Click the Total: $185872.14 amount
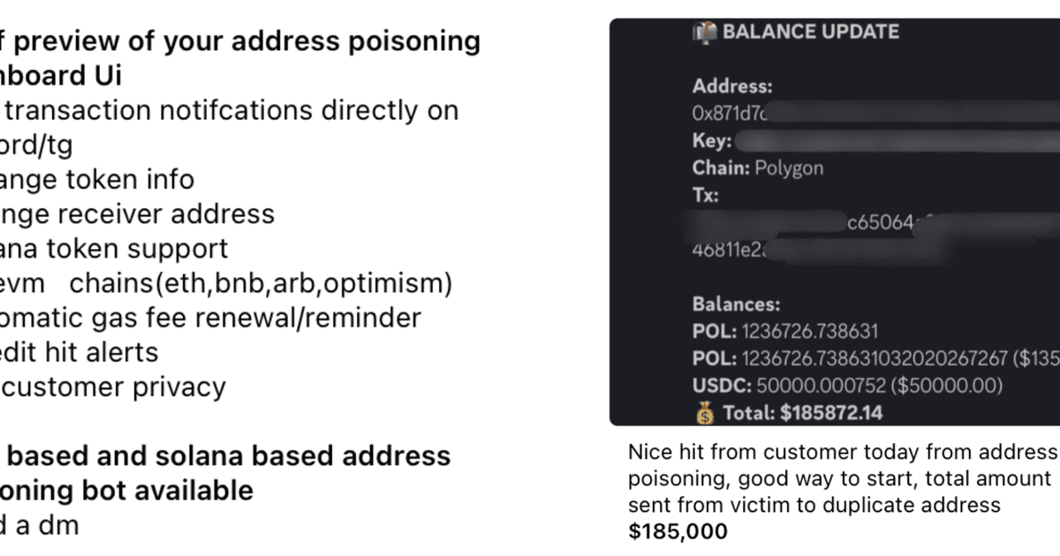Image resolution: width=1060 pixels, height=556 pixels. pyautogui.click(x=803, y=413)
